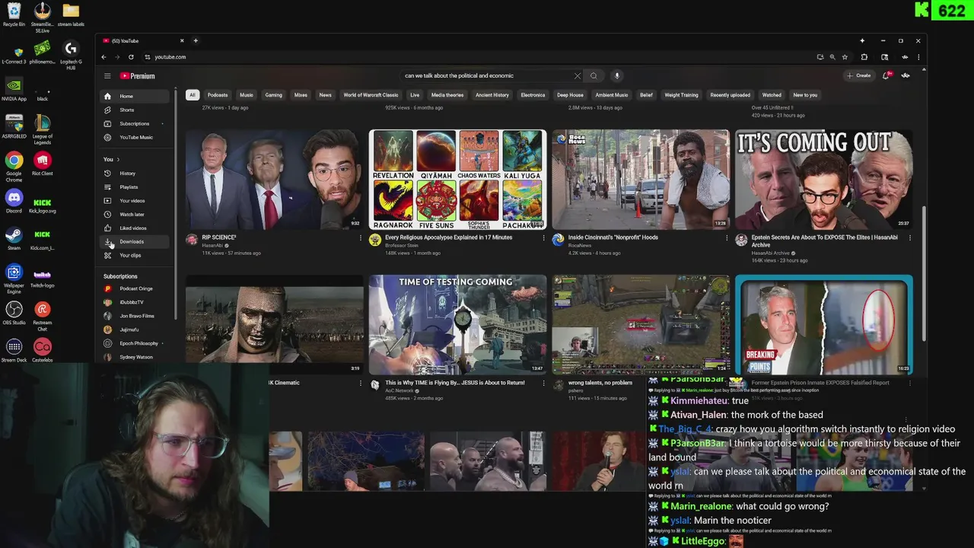The width and height of the screenshot is (974, 548).
Task: Open Riot Client desktop shortcut
Action: point(42,164)
